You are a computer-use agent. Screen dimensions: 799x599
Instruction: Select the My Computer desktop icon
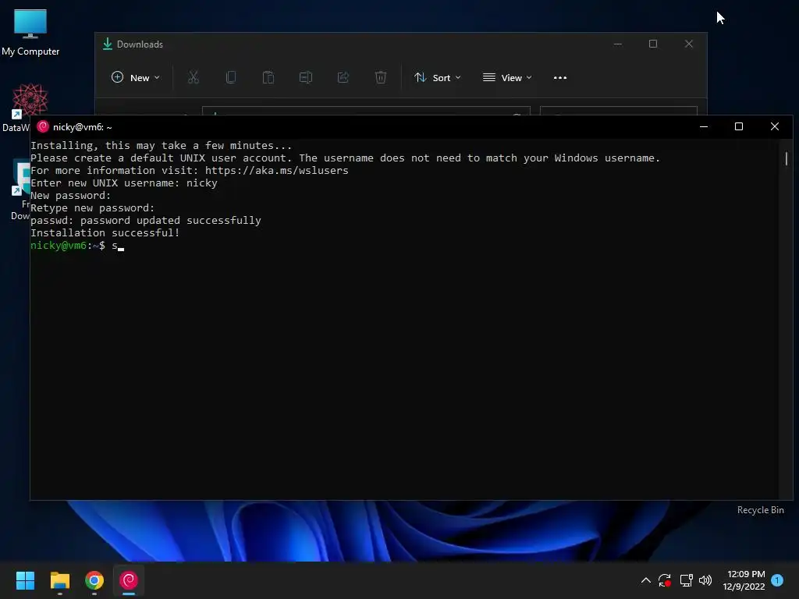pyautogui.click(x=30, y=32)
